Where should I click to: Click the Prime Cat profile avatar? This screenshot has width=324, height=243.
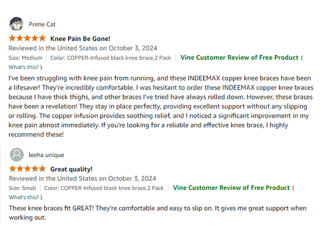coord(16,24)
